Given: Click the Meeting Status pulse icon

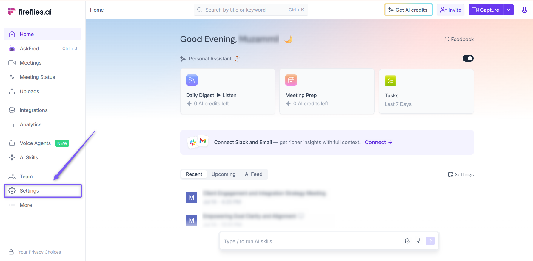Looking at the screenshot, I should (x=12, y=77).
